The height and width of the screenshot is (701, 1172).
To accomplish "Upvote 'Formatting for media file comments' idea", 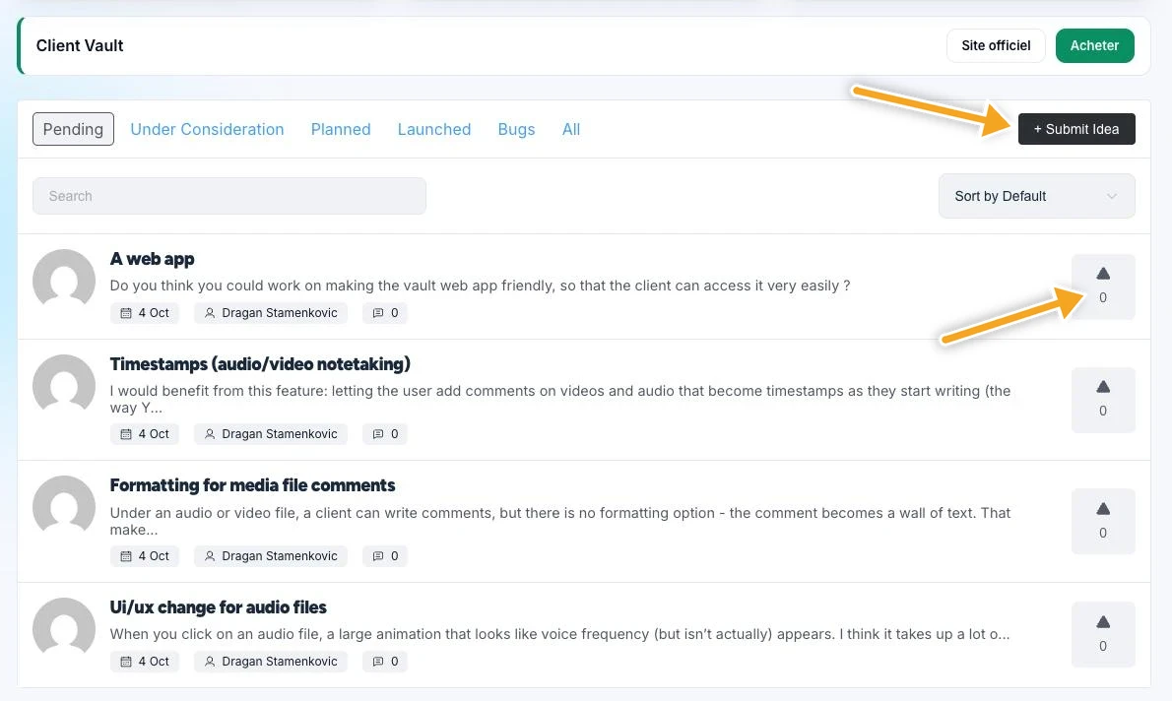I will click(x=1102, y=522).
